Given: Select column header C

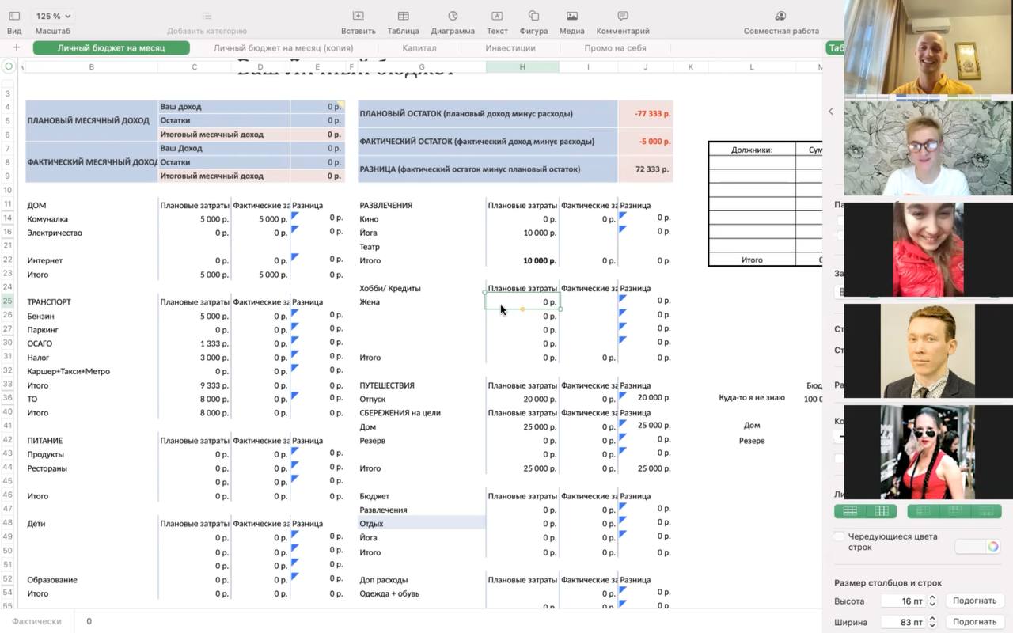Looking at the screenshot, I should [x=195, y=67].
